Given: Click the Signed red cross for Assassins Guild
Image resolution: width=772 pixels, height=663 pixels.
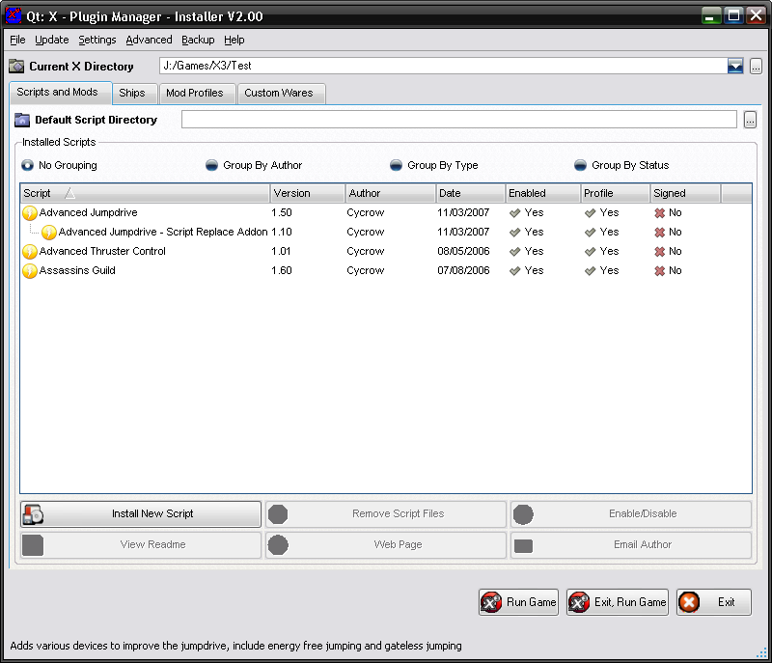Looking at the screenshot, I should coord(660,271).
